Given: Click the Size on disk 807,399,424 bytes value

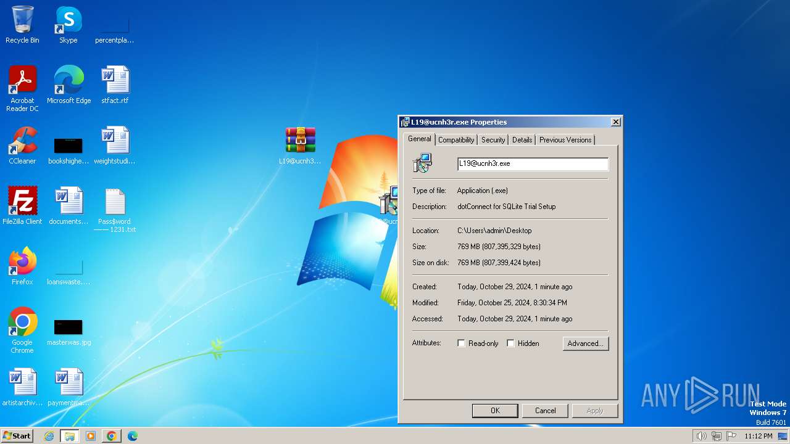Looking at the screenshot, I should [x=499, y=263].
